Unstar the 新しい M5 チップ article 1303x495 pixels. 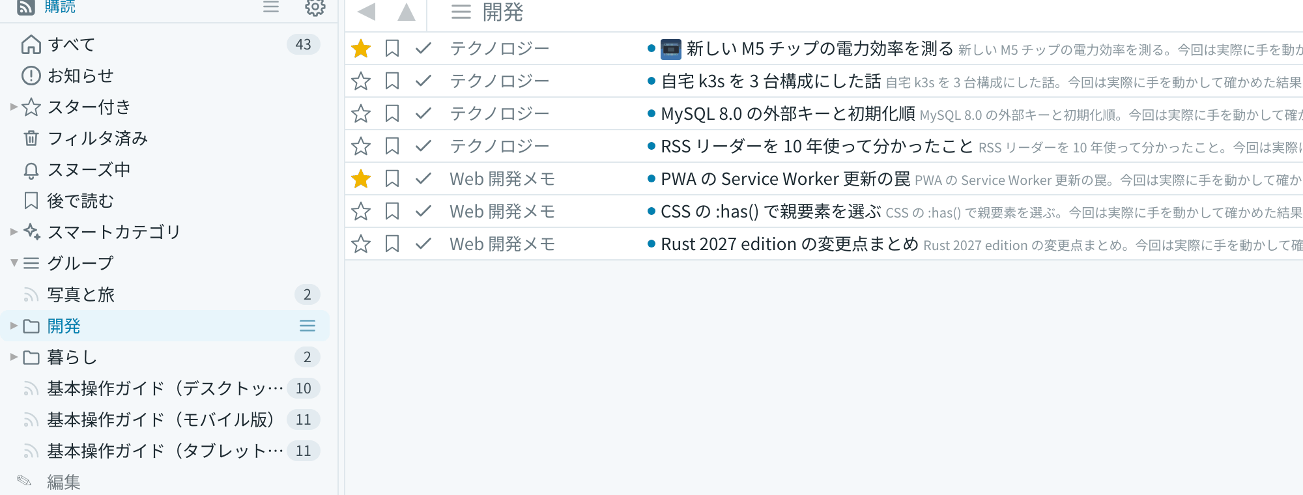pyautogui.click(x=361, y=48)
